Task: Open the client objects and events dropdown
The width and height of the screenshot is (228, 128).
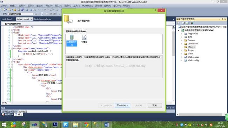Action: point(32,24)
